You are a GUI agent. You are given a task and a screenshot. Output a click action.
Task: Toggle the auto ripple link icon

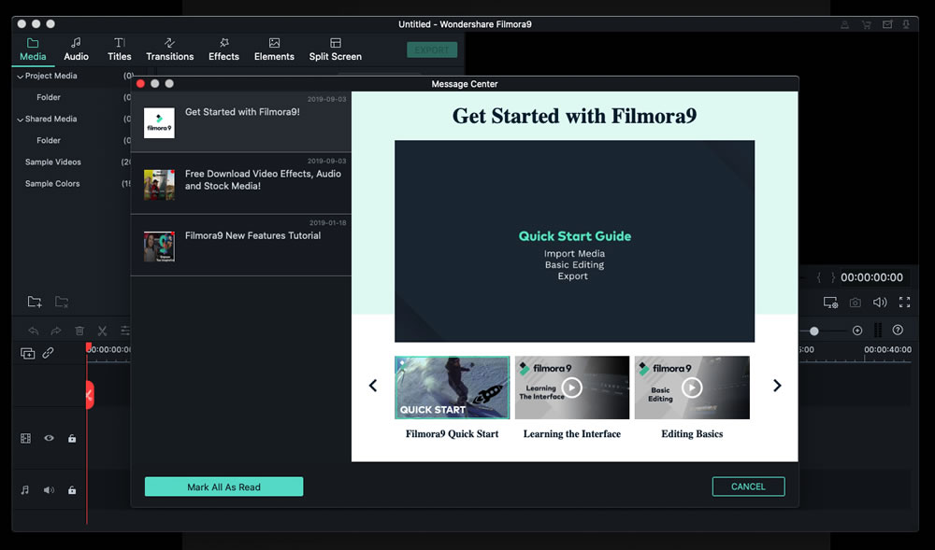click(49, 353)
